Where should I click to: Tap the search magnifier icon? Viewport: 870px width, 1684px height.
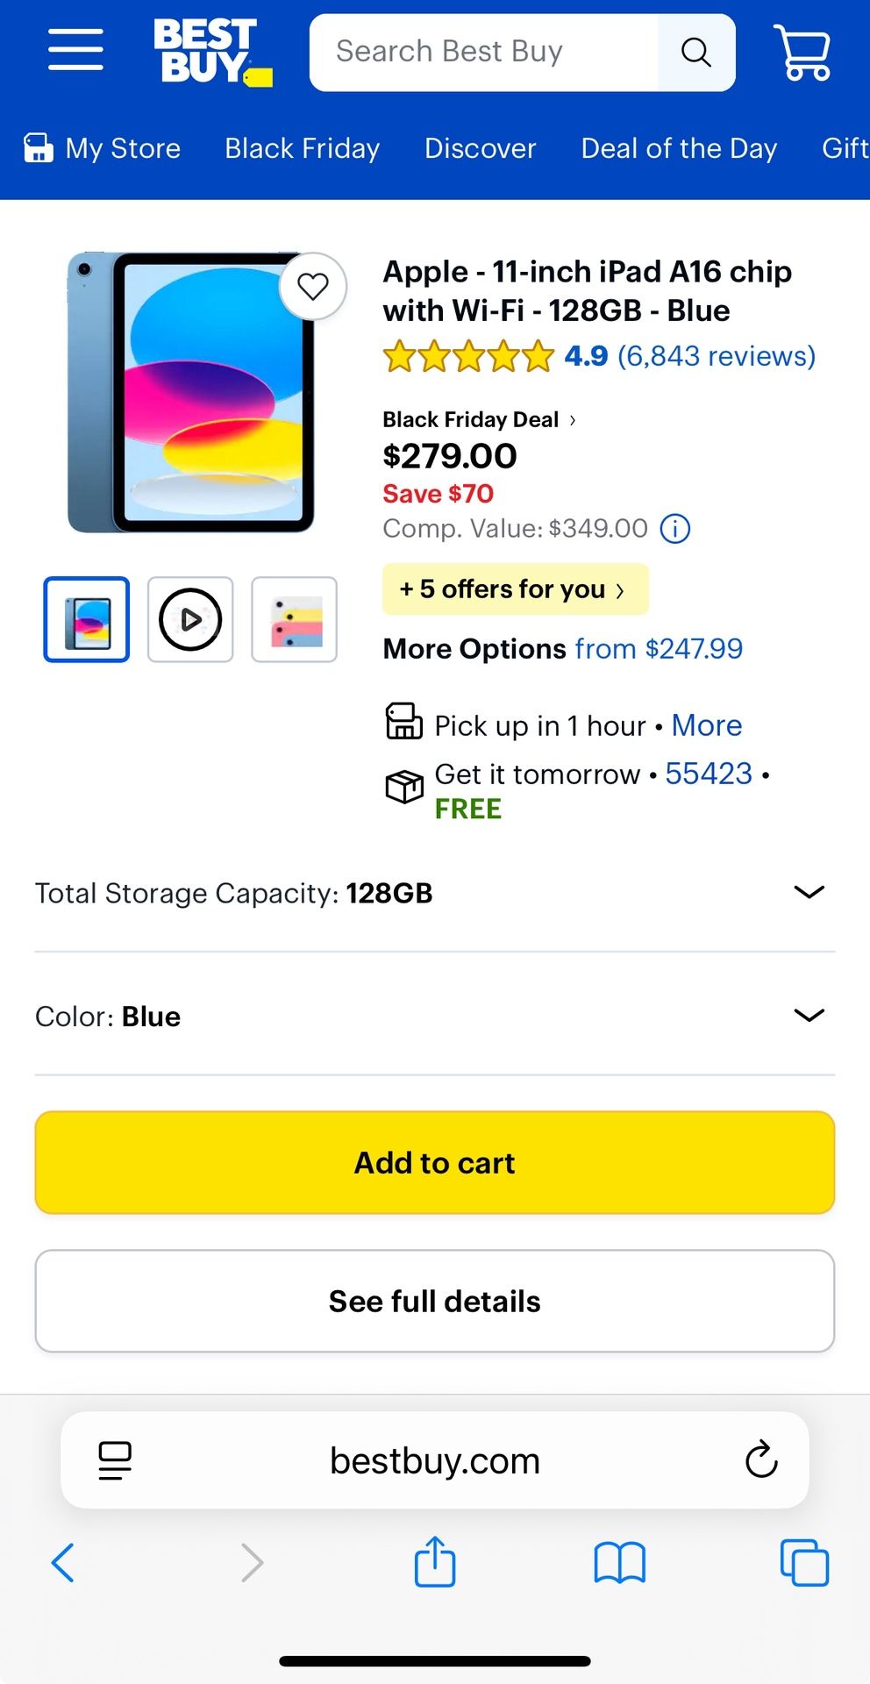coord(695,53)
